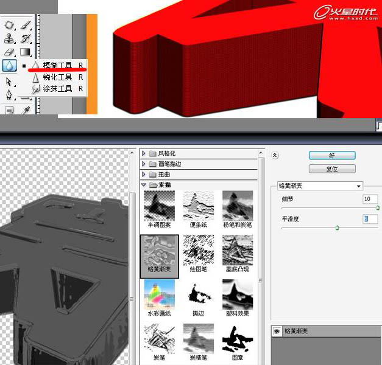
Task: Select the Blur tool (water drop) icon
Action: [9, 66]
